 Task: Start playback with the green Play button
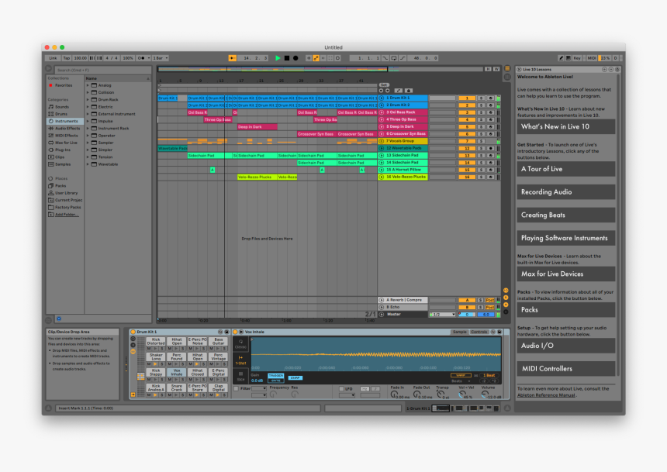(278, 58)
